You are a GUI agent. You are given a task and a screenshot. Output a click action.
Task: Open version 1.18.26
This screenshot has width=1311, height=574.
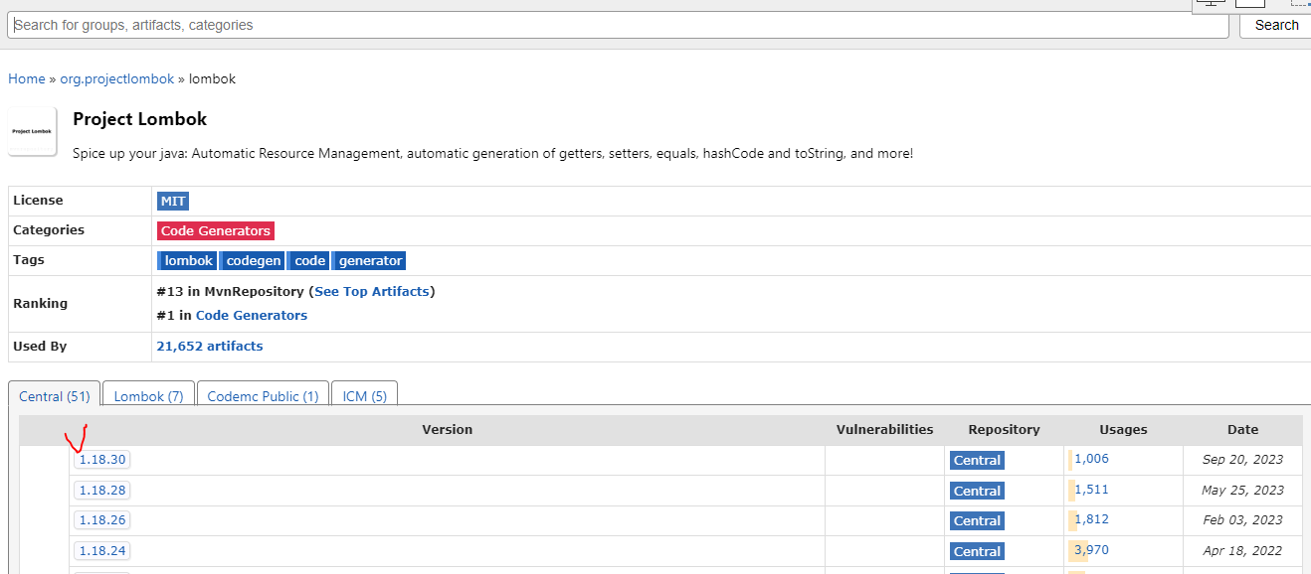[102, 519]
